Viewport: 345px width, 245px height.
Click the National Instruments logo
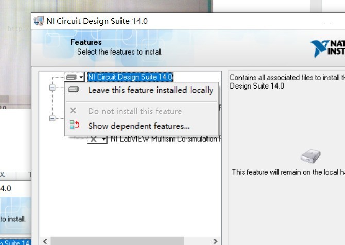(328, 48)
